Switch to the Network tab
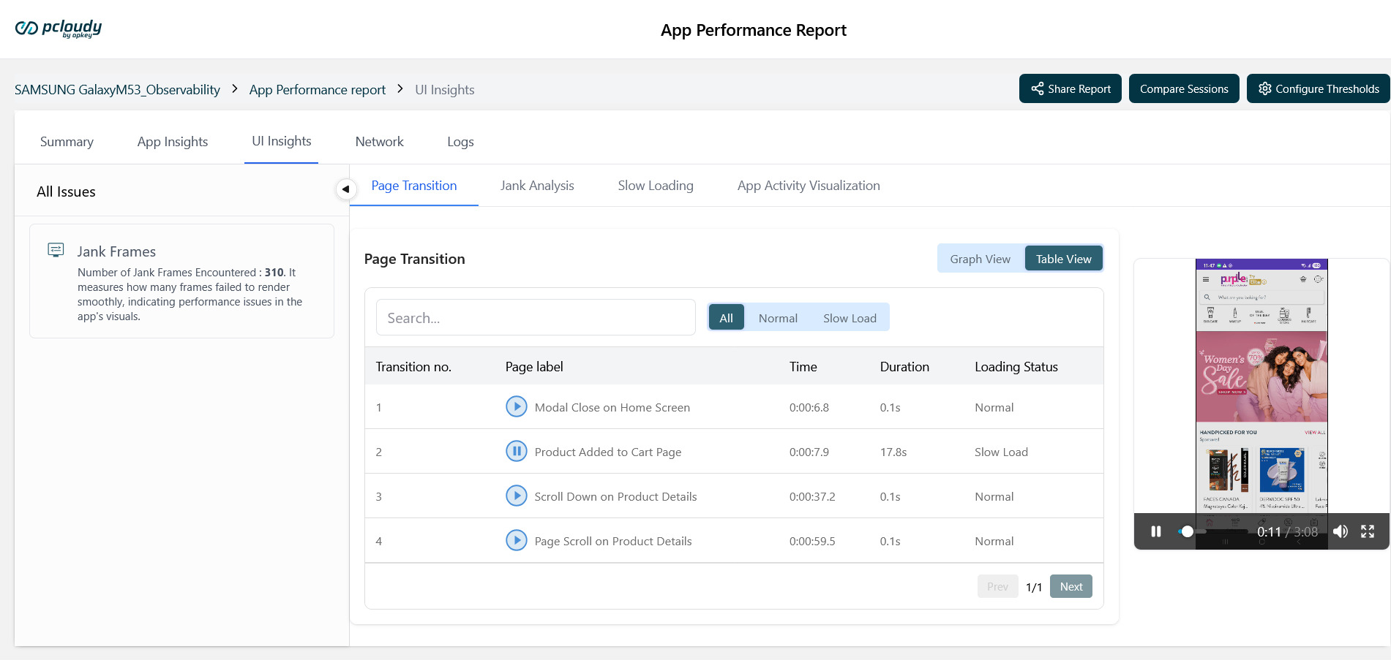 tap(379, 142)
